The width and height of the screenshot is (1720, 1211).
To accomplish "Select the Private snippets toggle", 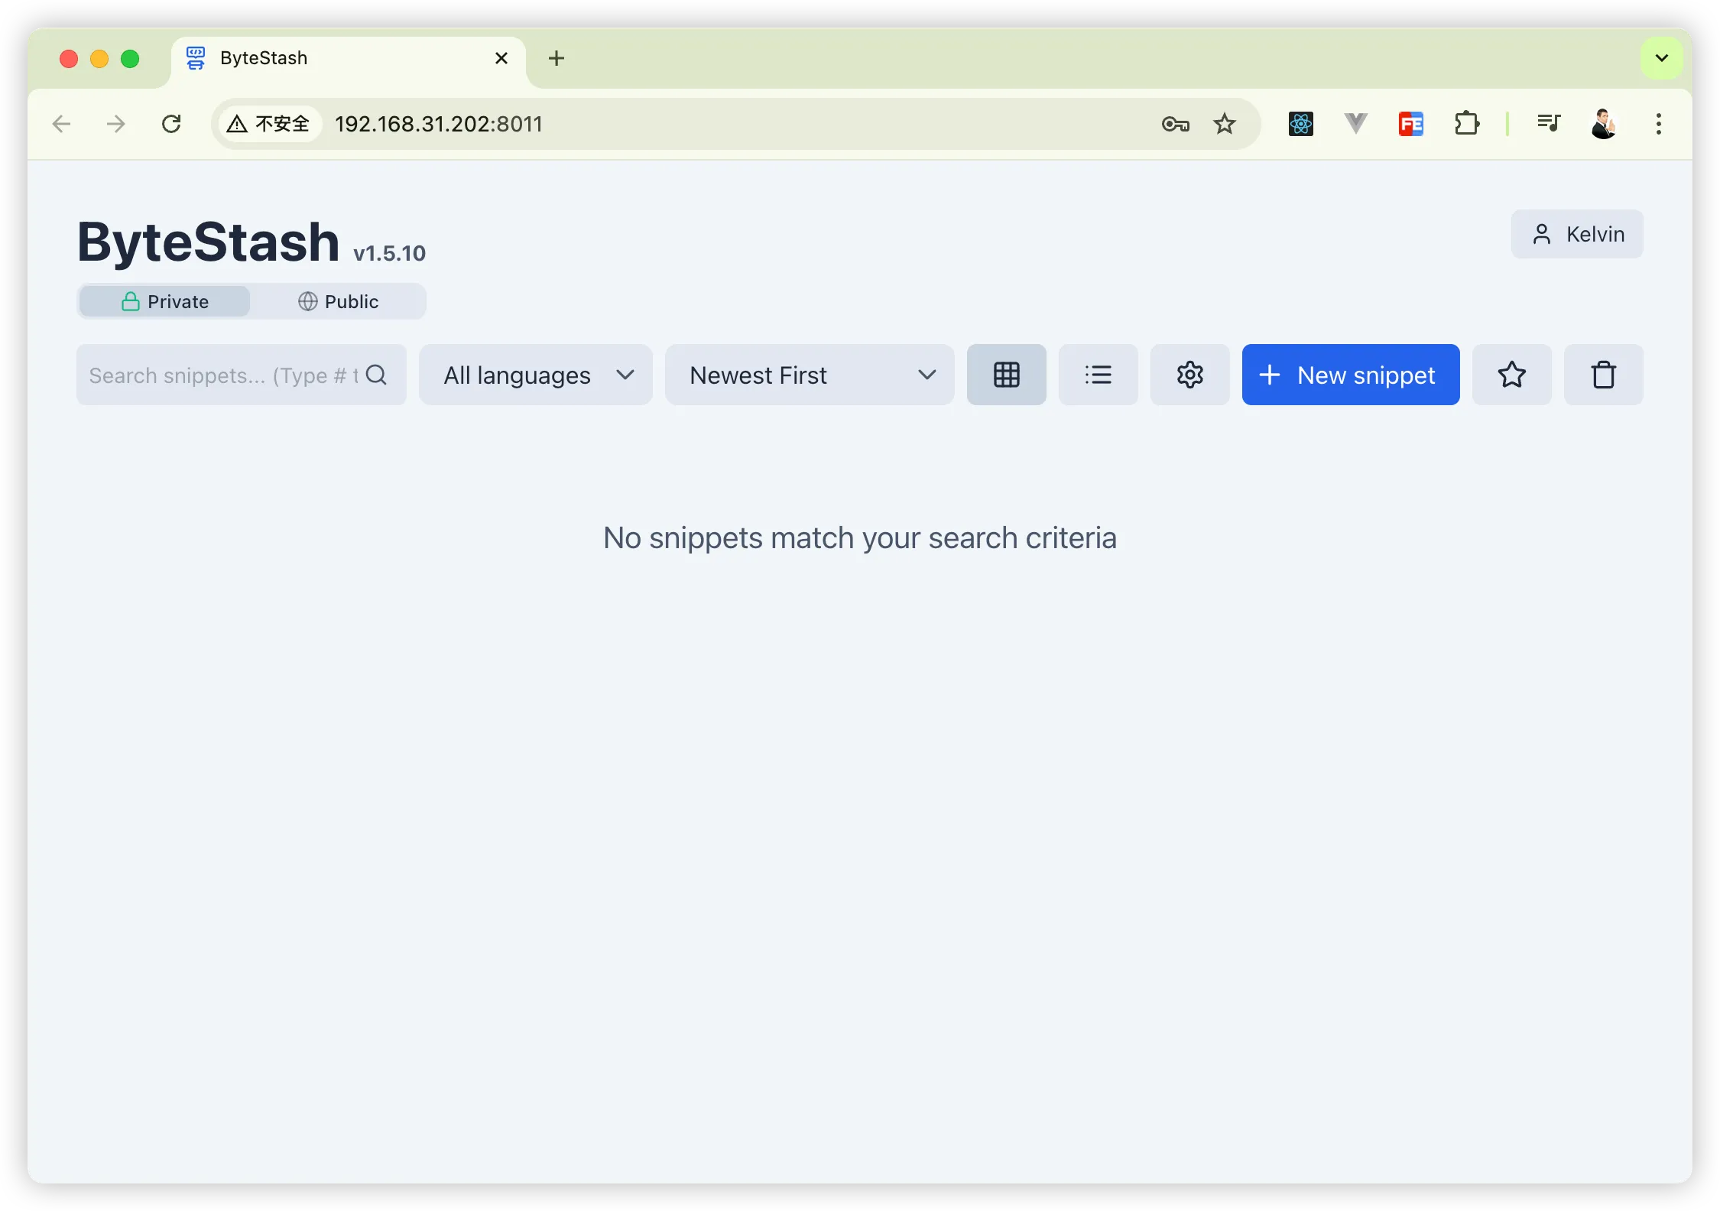I will (x=165, y=301).
